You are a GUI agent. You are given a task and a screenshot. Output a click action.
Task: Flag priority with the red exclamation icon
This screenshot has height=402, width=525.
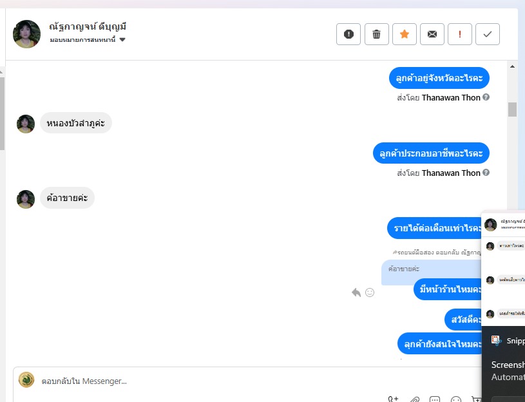click(x=460, y=34)
